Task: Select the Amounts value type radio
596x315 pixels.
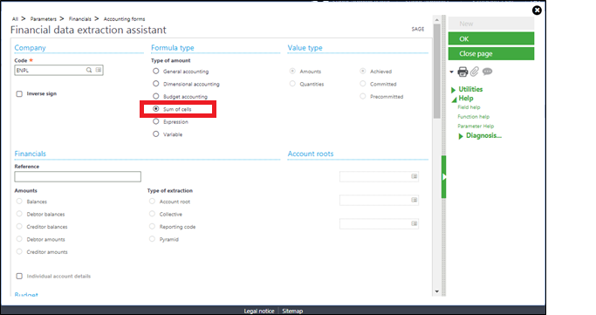Action: pyautogui.click(x=292, y=71)
